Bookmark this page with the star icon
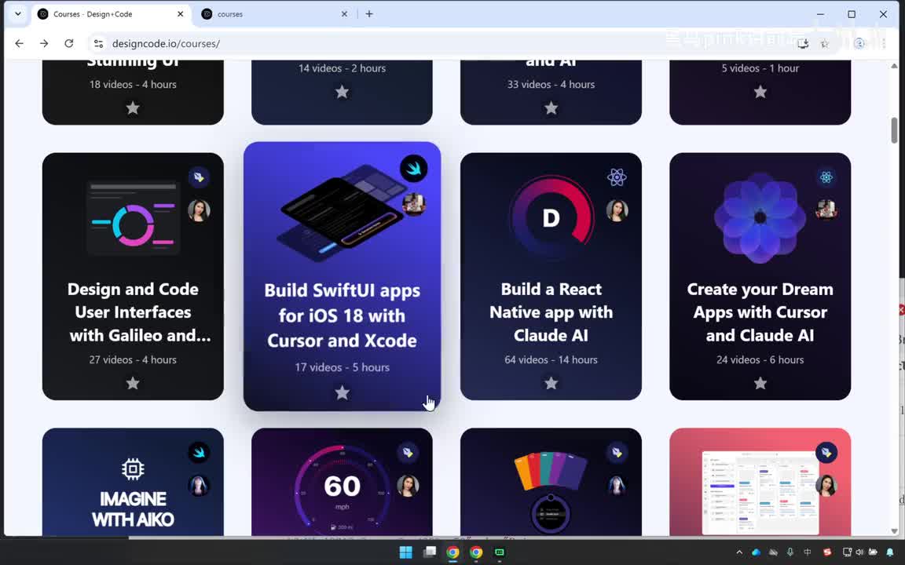 point(825,43)
